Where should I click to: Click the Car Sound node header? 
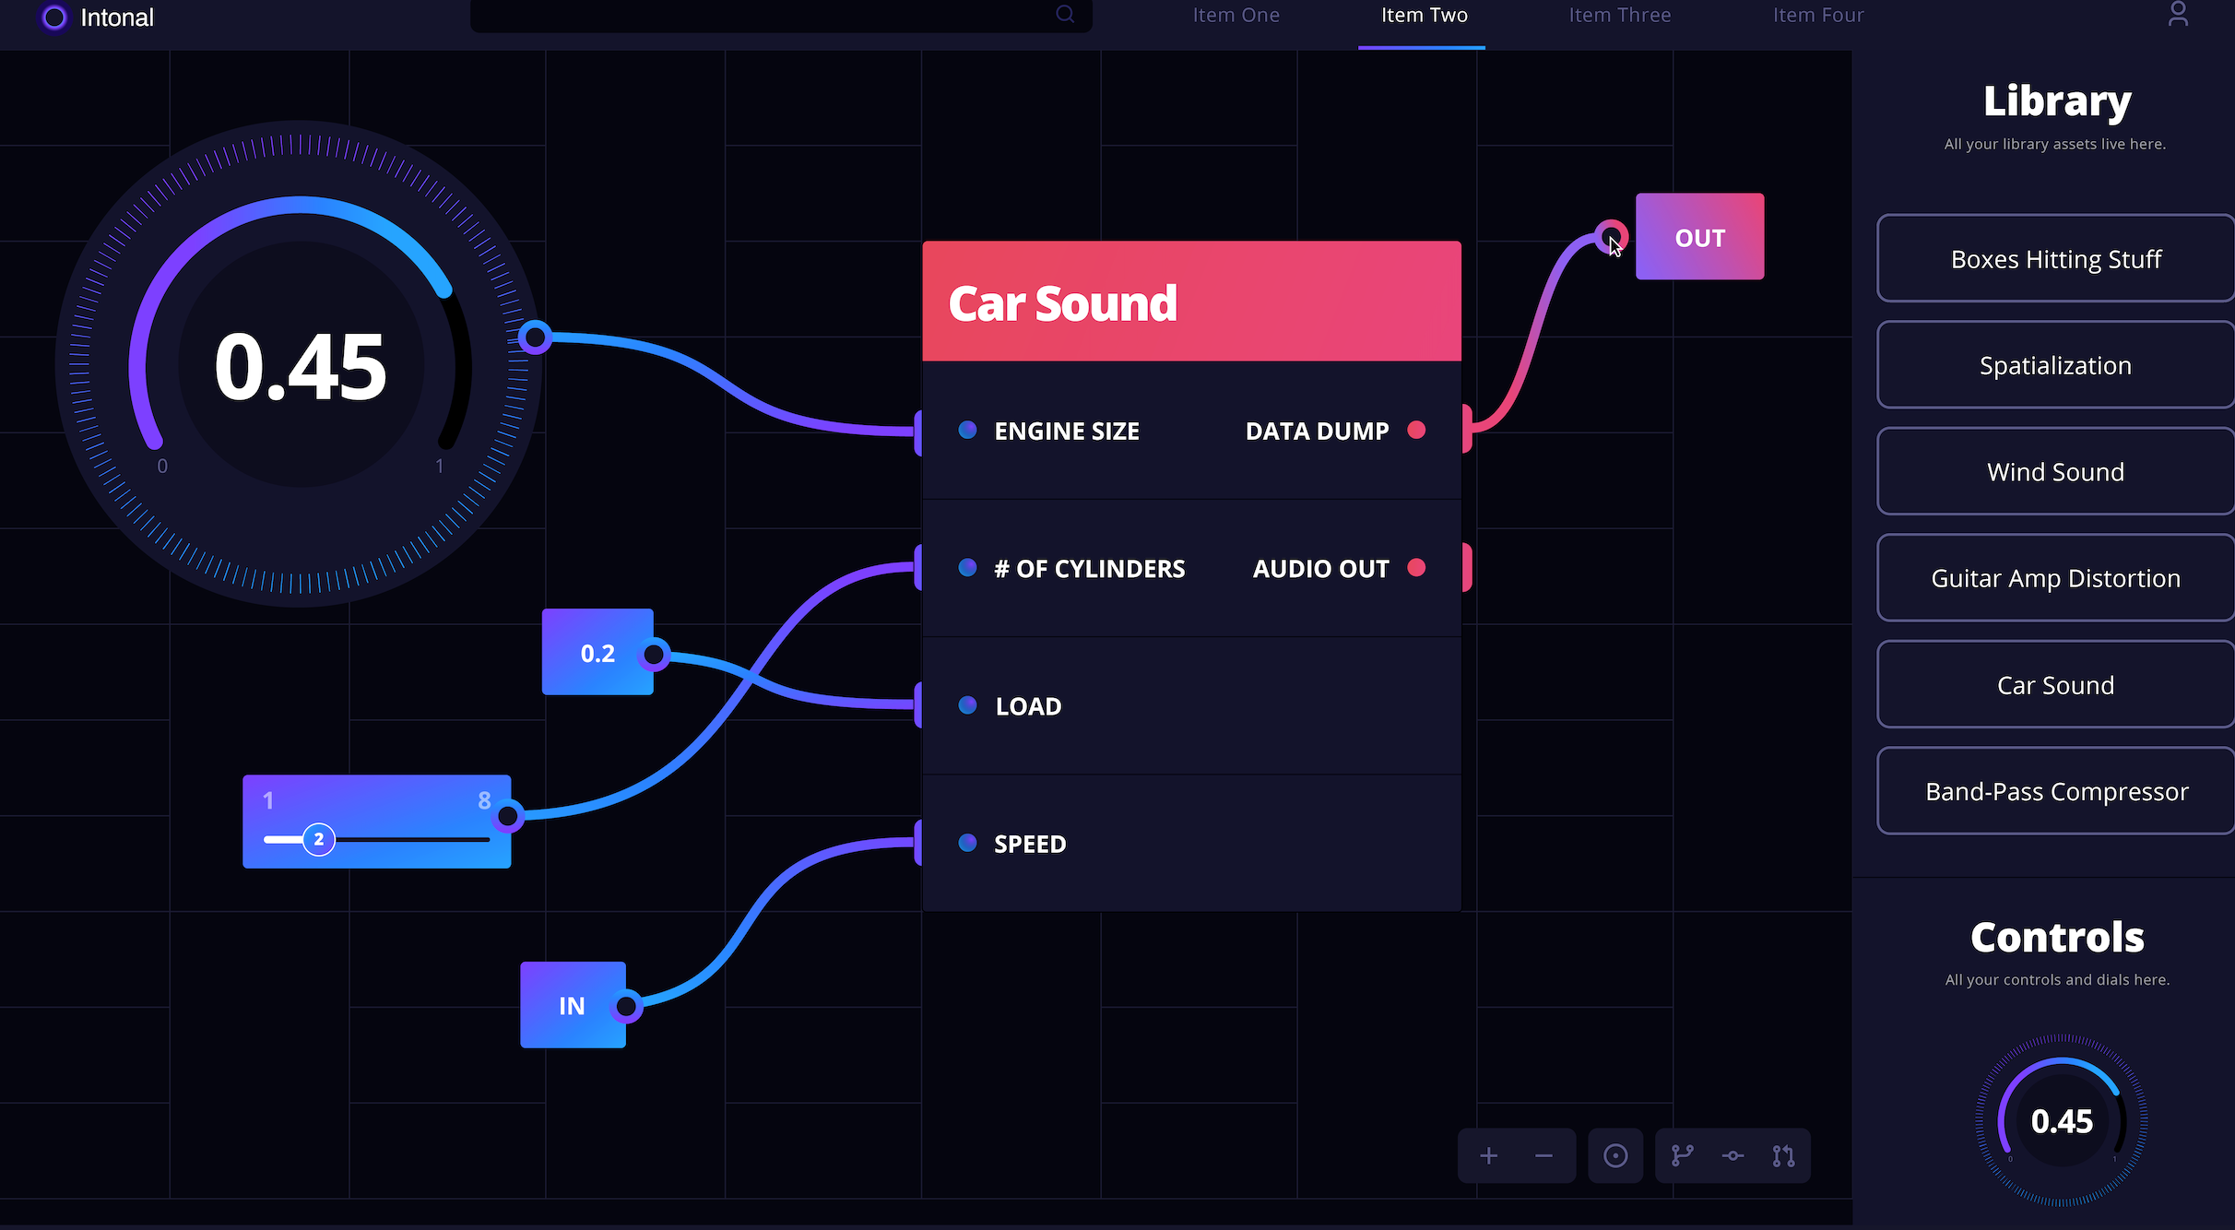coord(1191,302)
